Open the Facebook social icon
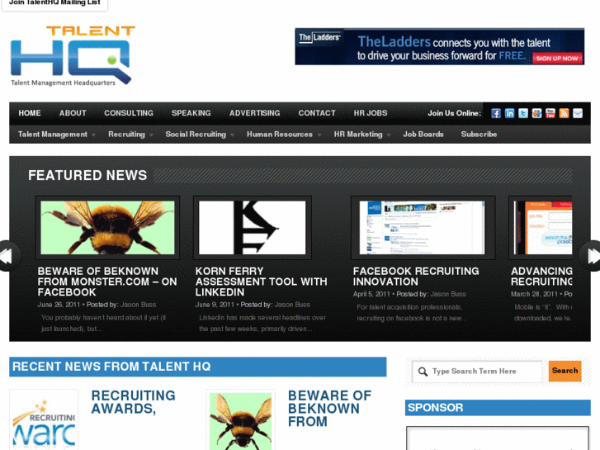This screenshot has height=450, width=600. click(x=496, y=113)
